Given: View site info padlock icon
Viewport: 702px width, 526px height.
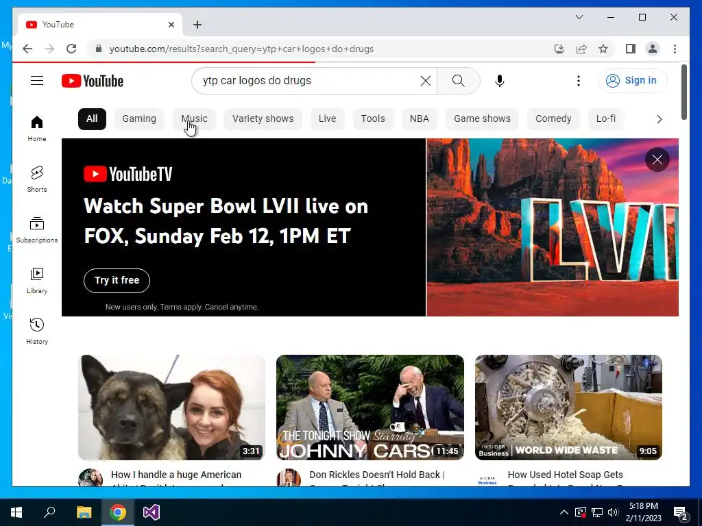Looking at the screenshot, I should pyautogui.click(x=99, y=49).
